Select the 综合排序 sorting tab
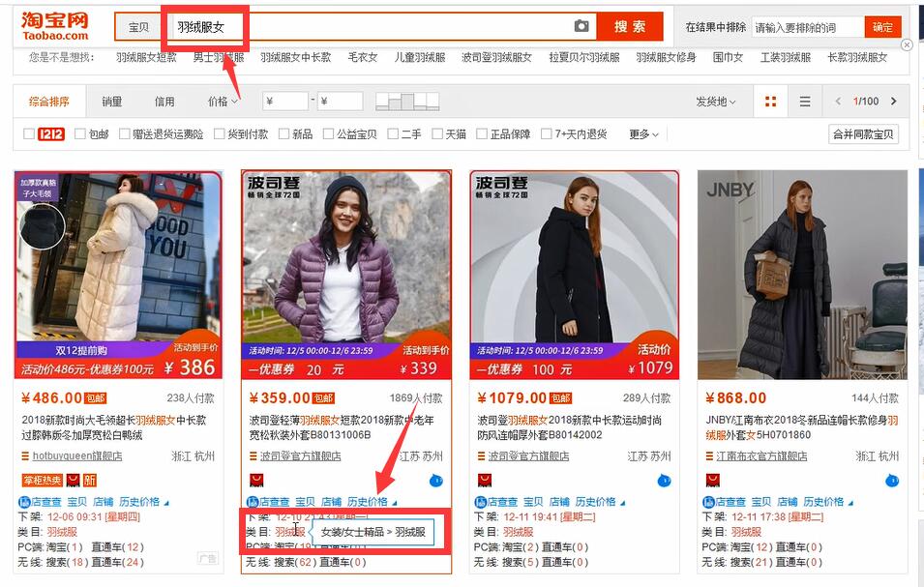The height and width of the screenshot is (587, 924). [x=49, y=102]
